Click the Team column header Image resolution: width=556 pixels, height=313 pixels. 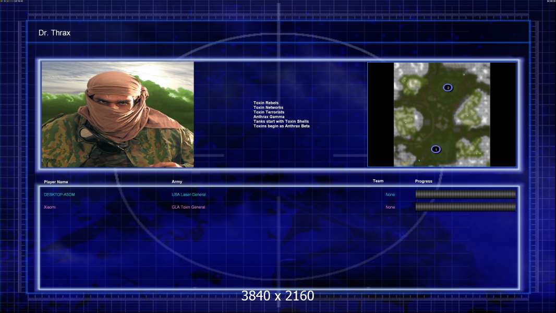378,181
